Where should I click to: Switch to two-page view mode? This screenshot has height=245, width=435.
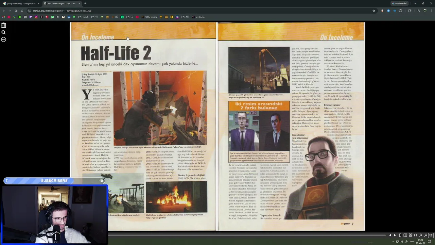click(x=405, y=235)
